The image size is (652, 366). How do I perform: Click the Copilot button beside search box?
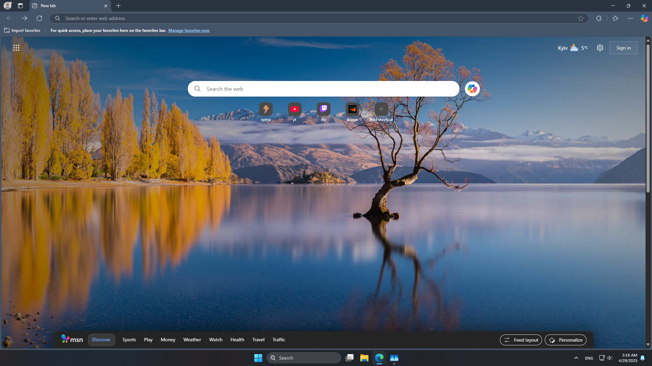pos(472,89)
